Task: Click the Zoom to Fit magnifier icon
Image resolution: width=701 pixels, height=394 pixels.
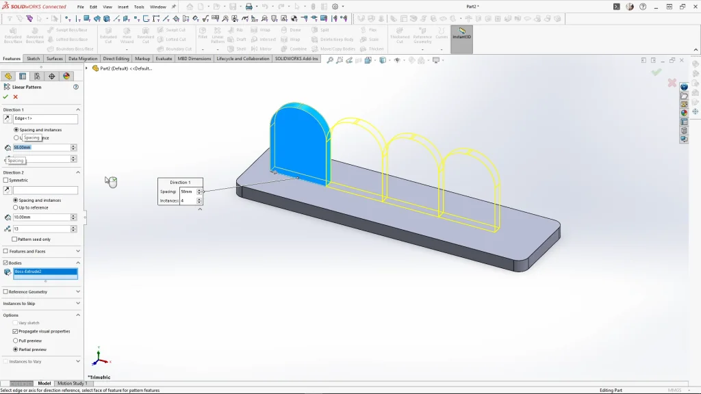Action: 330,60
